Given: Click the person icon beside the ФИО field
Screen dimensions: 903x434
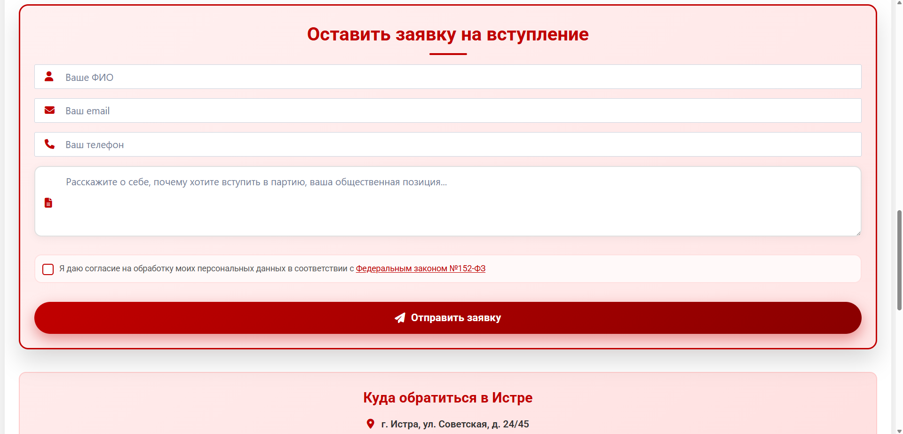Looking at the screenshot, I should click(x=49, y=76).
